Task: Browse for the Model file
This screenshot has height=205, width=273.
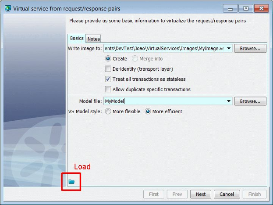Action: click(250, 101)
